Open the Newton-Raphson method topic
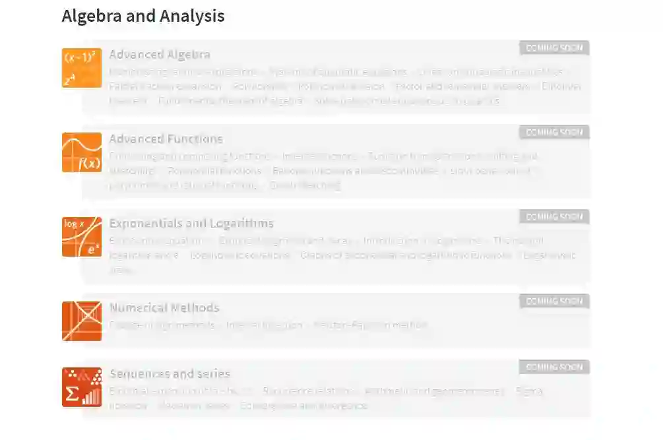The height and width of the screenshot is (440, 663). (x=370, y=325)
